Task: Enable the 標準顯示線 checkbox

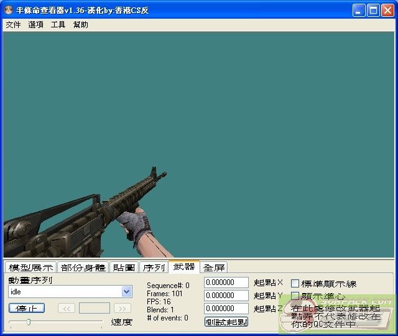Action: [295, 284]
